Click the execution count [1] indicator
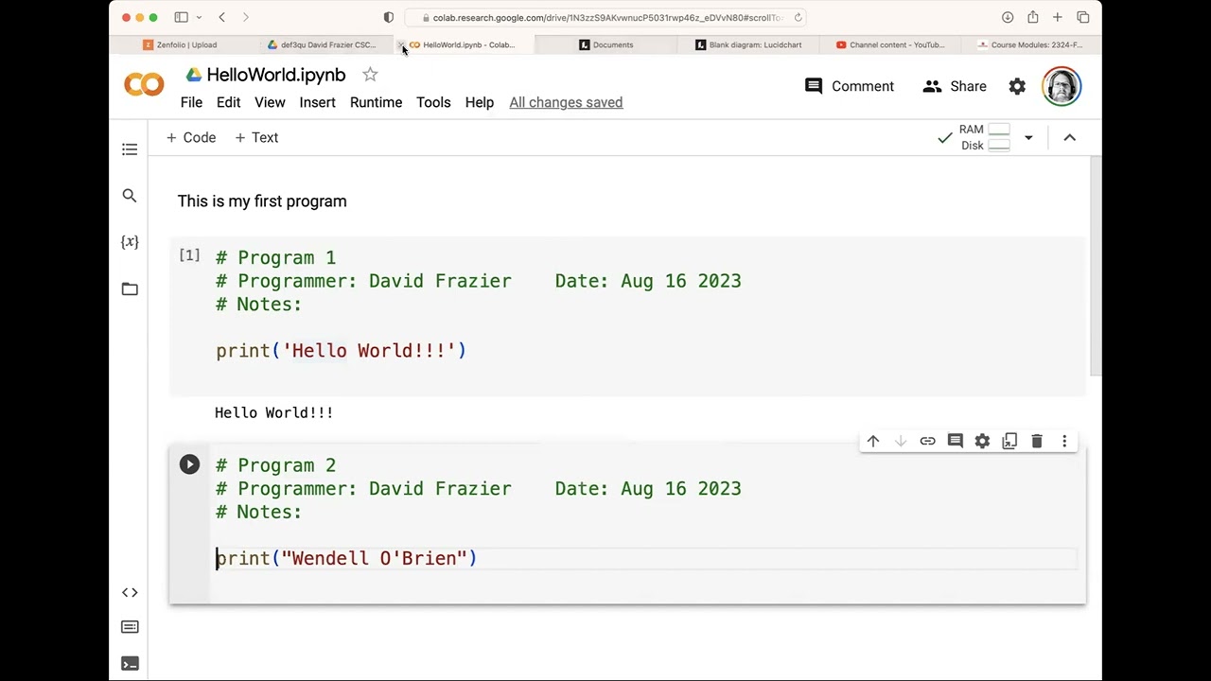 (189, 255)
